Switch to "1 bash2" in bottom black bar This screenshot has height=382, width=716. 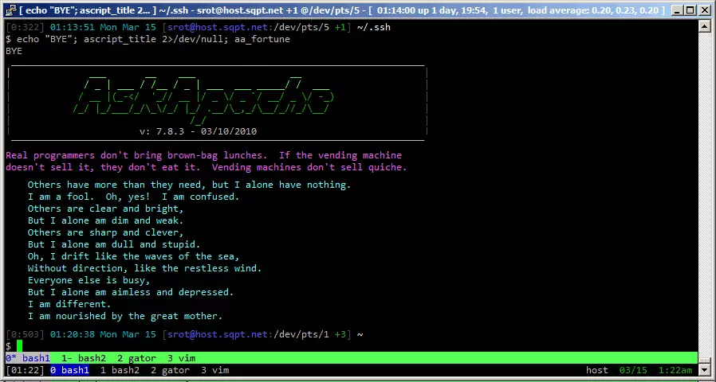[x=120, y=370]
